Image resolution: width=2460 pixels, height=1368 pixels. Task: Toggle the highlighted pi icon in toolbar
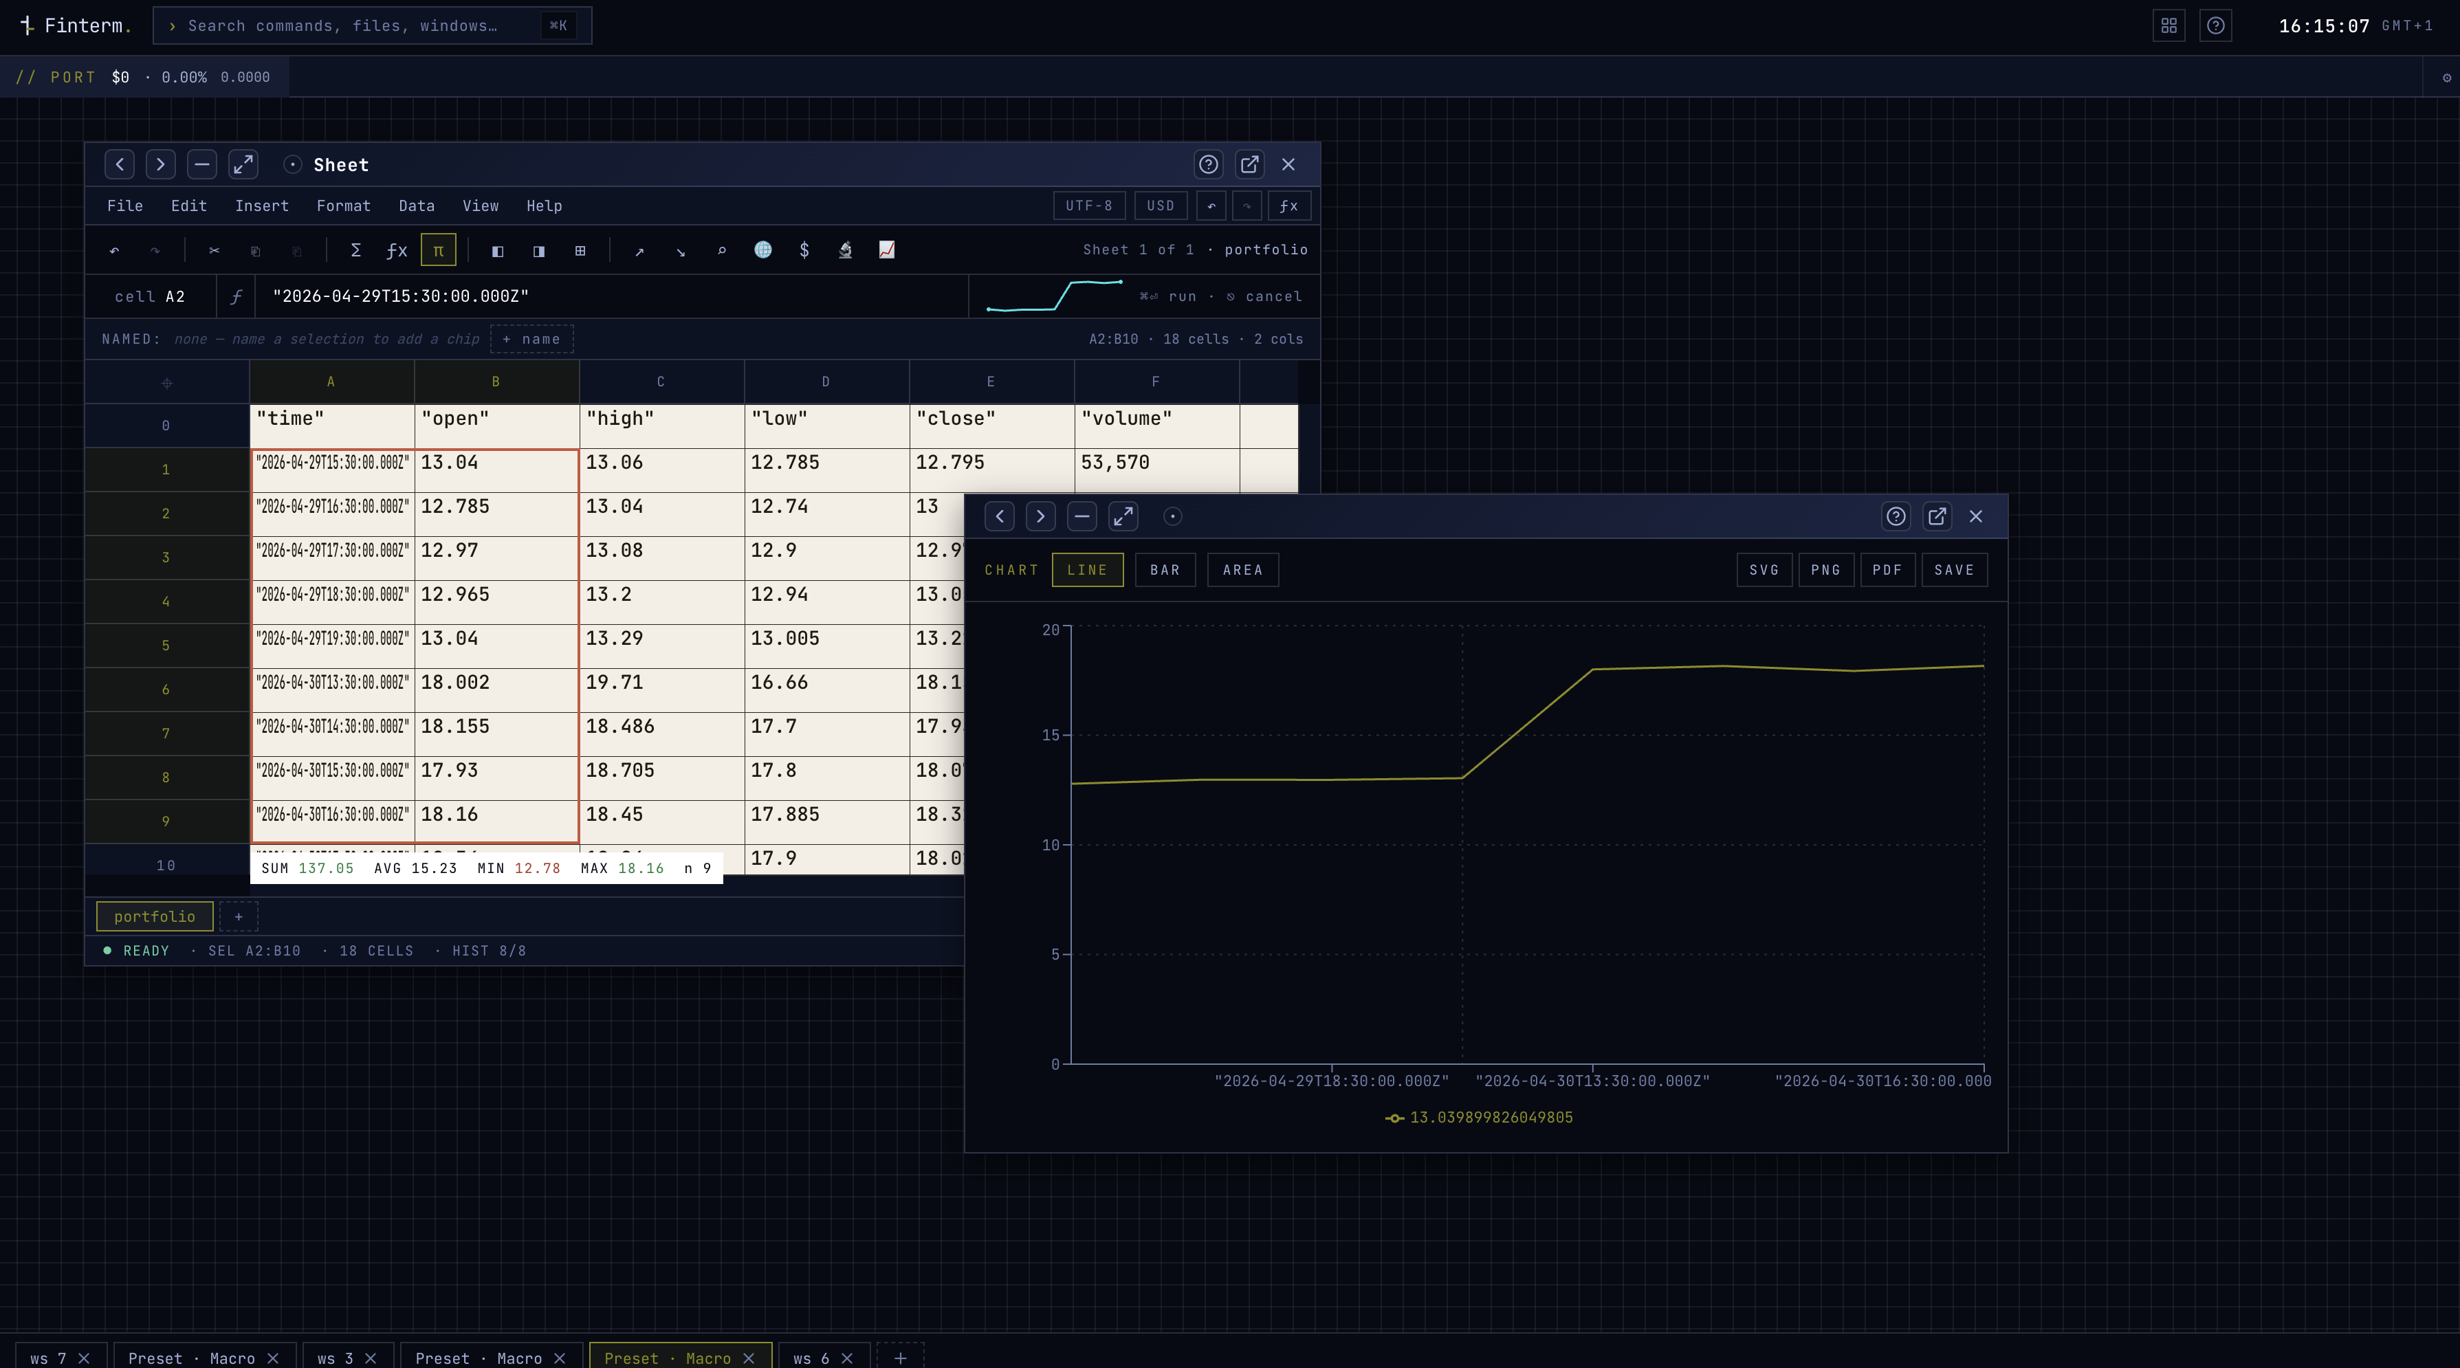tap(439, 250)
